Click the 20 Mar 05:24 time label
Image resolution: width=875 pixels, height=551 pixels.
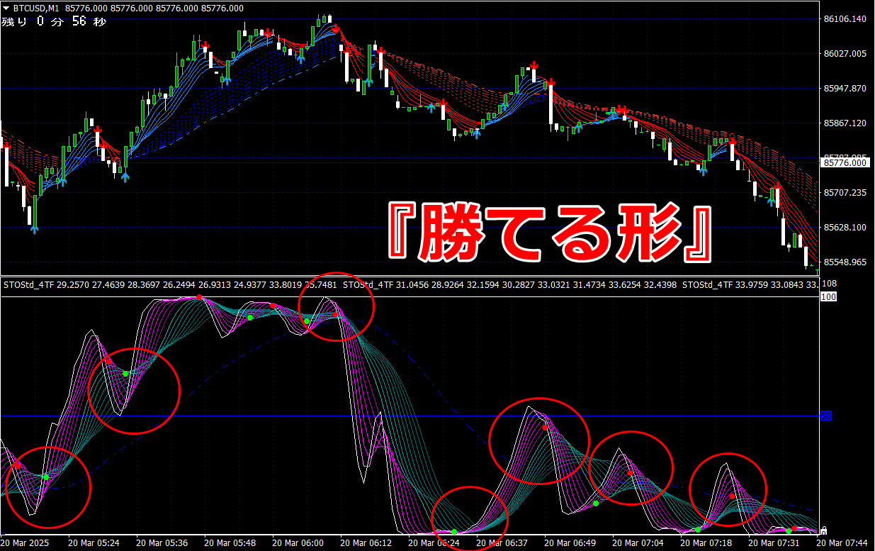pyautogui.click(x=93, y=542)
